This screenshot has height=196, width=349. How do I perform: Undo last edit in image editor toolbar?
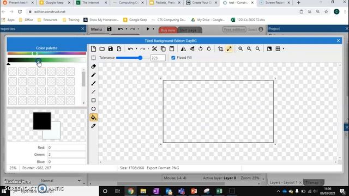click(131, 48)
